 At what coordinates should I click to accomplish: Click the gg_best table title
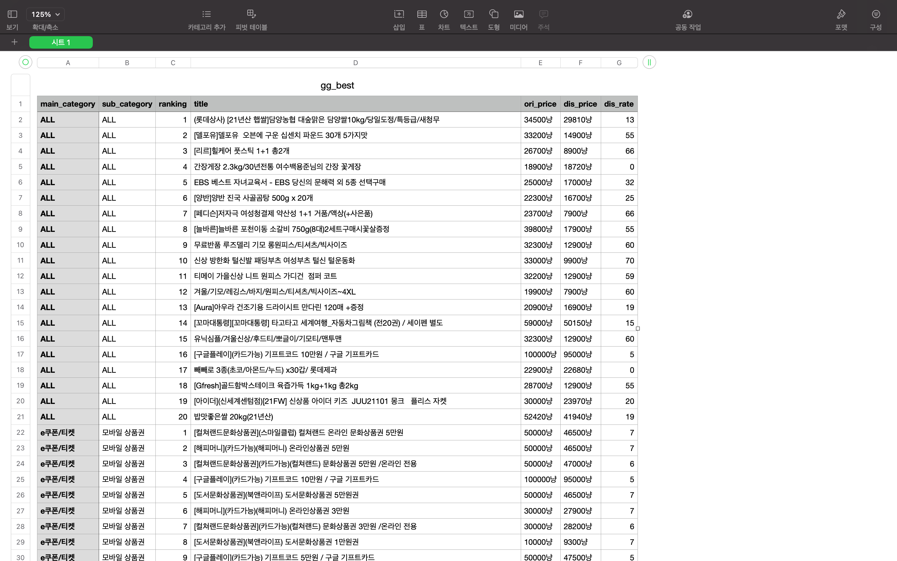(337, 85)
